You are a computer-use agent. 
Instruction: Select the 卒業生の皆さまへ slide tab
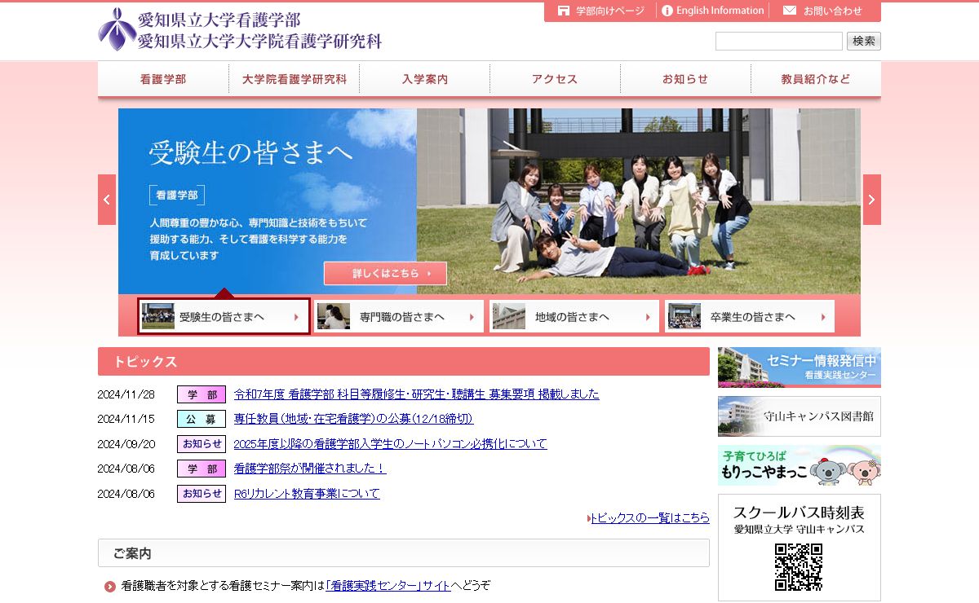[749, 316]
